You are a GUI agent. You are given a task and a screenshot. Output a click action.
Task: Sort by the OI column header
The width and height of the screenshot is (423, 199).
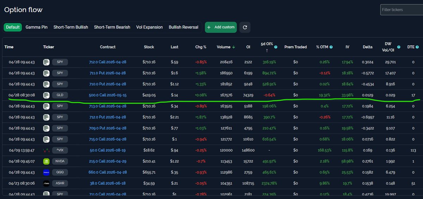248,47
